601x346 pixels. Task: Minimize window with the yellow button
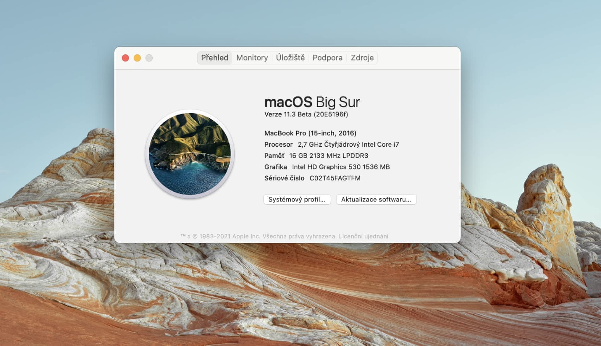tap(137, 58)
